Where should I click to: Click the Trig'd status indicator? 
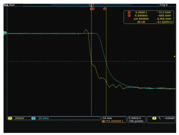coord(163,5)
